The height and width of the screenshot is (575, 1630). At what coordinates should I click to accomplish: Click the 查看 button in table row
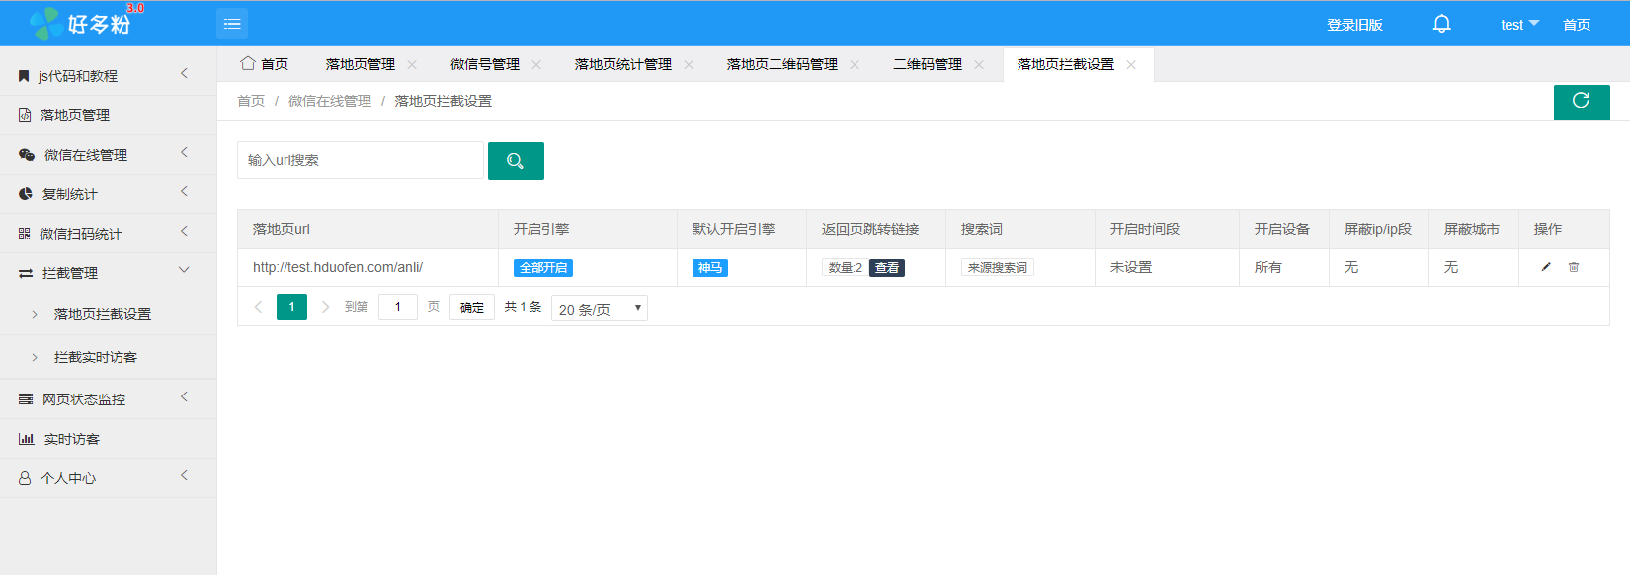[x=886, y=268]
